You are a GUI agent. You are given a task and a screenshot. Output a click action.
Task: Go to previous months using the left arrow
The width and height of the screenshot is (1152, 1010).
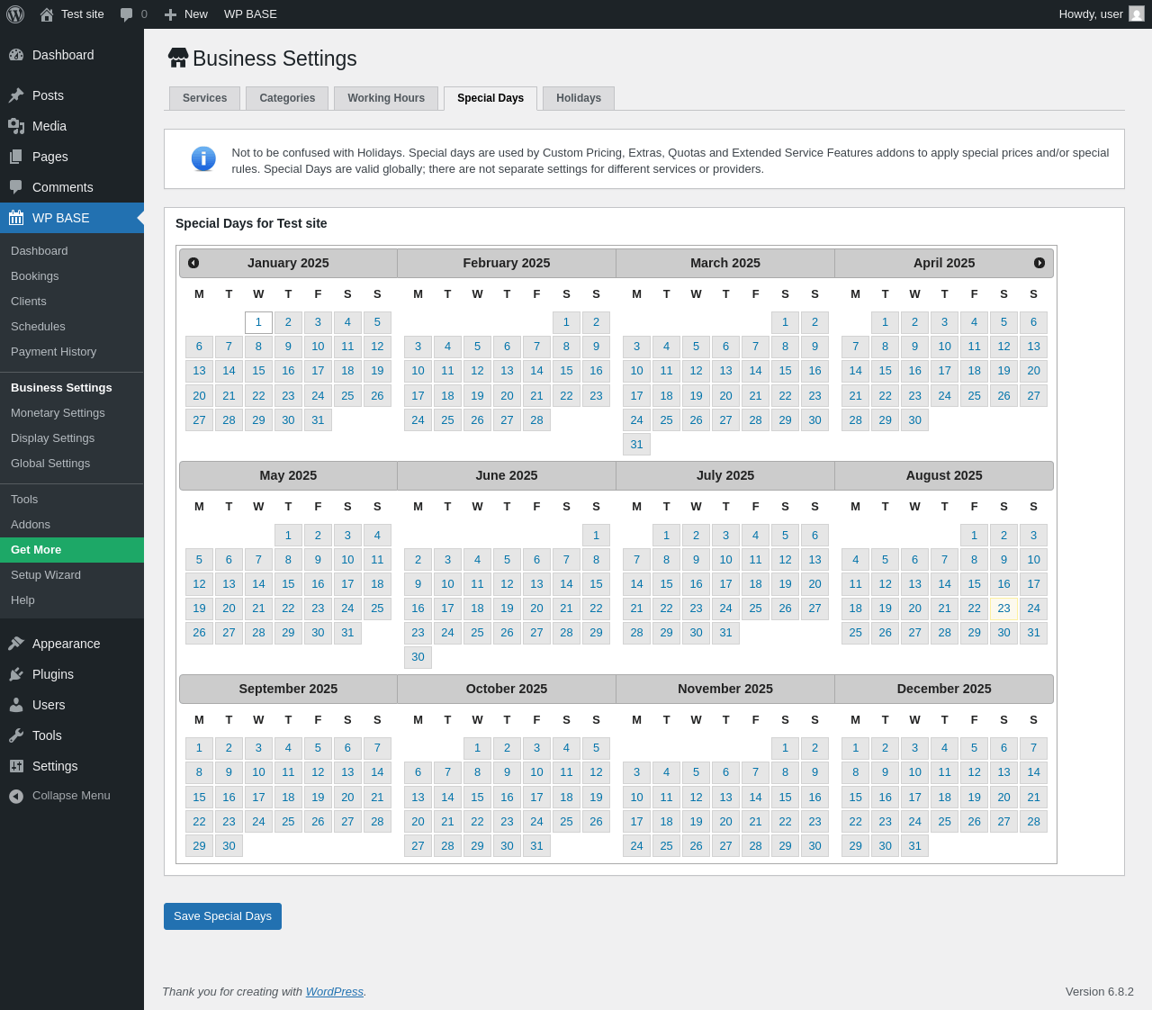[x=193, y=263]
